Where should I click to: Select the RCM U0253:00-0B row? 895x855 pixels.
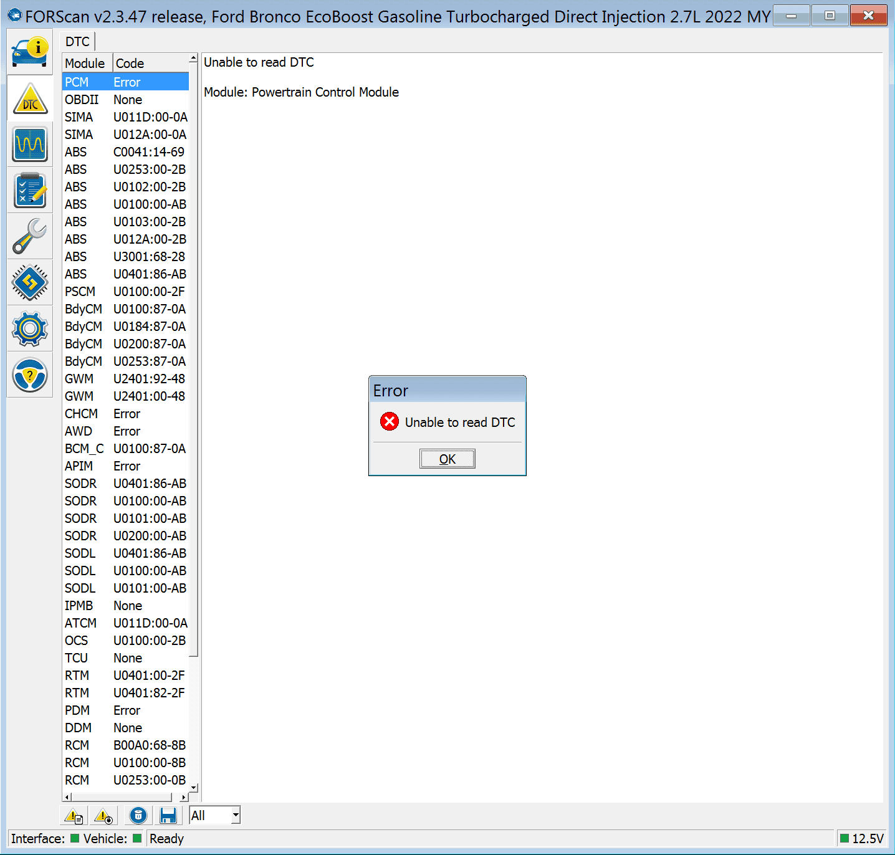click(x=125, y=780)
